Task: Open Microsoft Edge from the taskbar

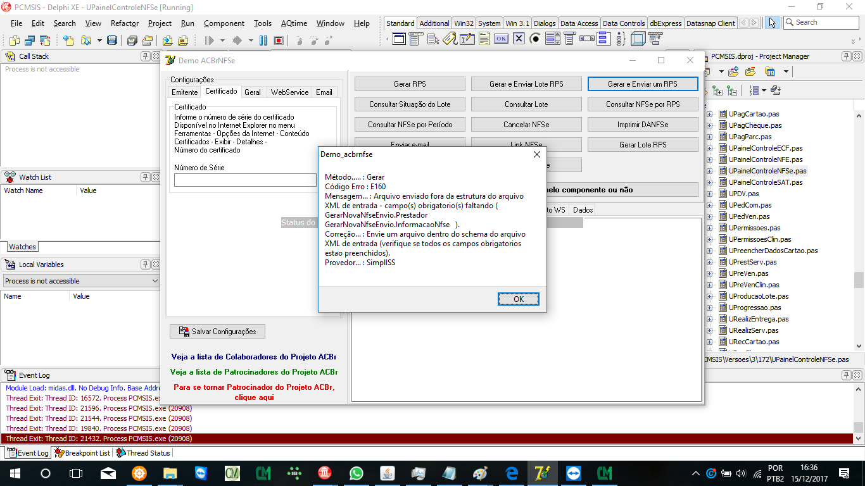Action: tap(512, 473)
